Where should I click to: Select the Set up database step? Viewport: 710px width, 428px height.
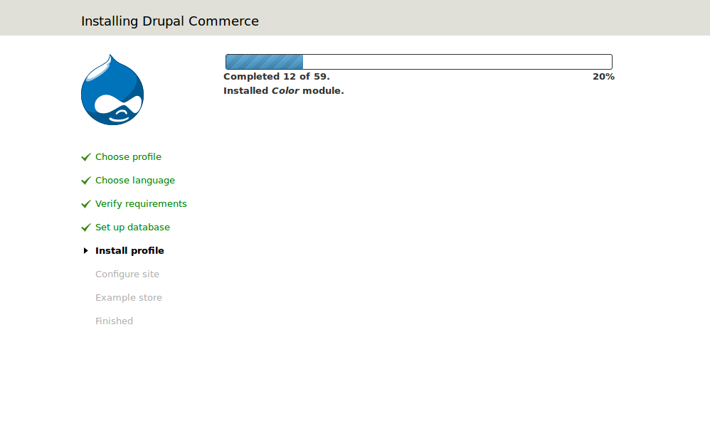pos(132,228)
